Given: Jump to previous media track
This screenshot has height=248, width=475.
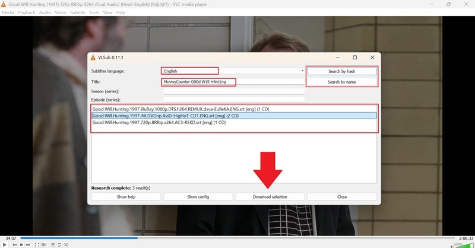Looking at the screenshot, I should tap(15, 244).
